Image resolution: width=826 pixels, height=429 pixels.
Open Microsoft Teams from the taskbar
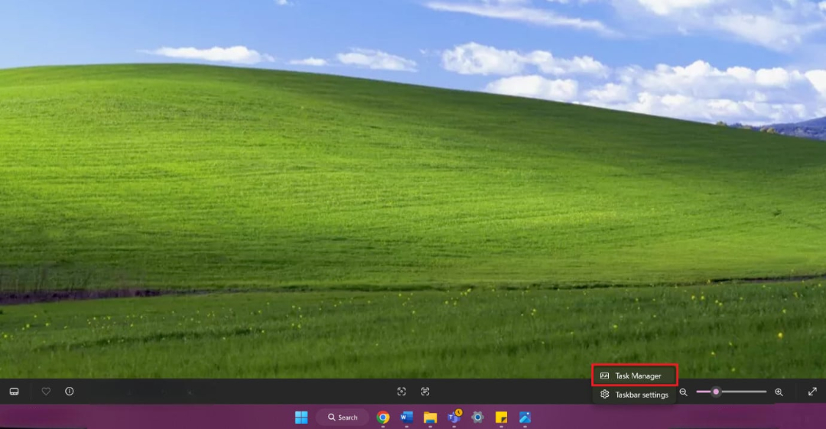click(454, 417)
